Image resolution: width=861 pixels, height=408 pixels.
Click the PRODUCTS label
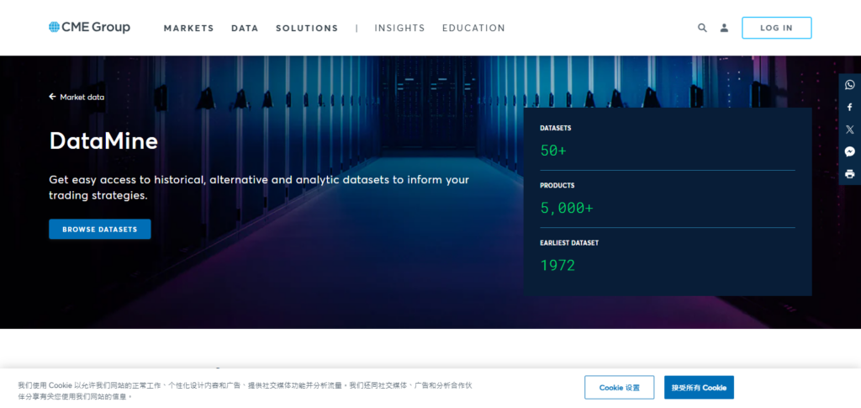(557, 186)
